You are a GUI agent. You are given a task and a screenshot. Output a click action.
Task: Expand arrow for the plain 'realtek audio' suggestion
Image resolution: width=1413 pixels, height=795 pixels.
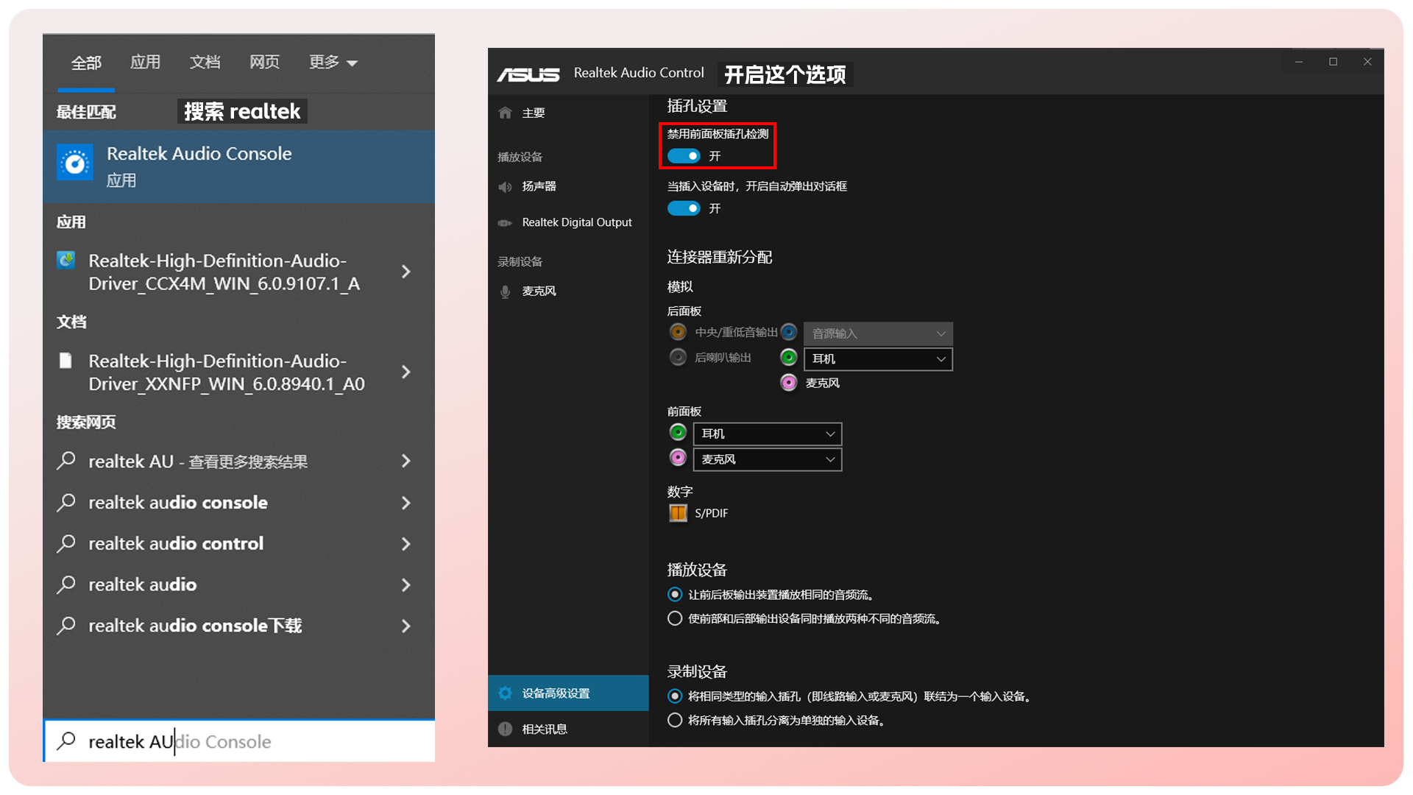[406, 584]
